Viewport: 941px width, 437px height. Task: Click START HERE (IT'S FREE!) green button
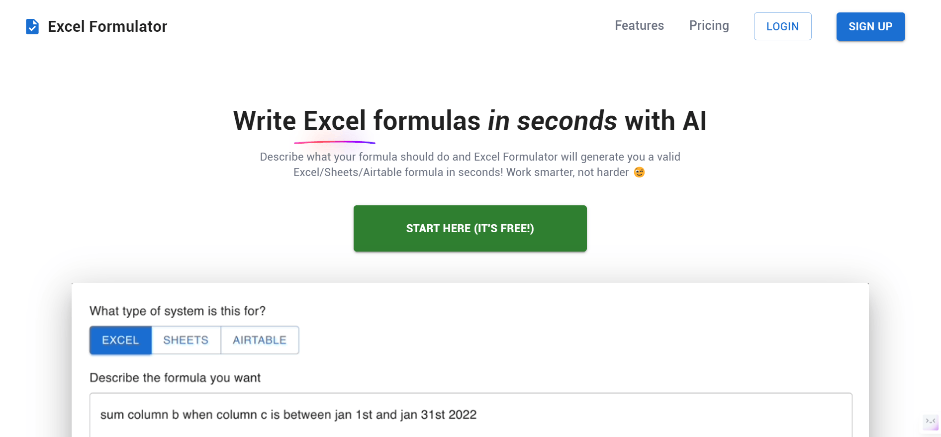click(x=470, y=228)
